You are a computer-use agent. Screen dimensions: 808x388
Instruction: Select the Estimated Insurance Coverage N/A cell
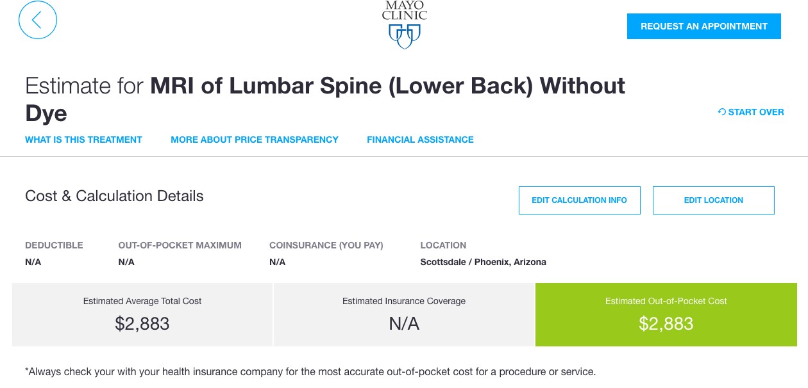(x=404, y=314)
